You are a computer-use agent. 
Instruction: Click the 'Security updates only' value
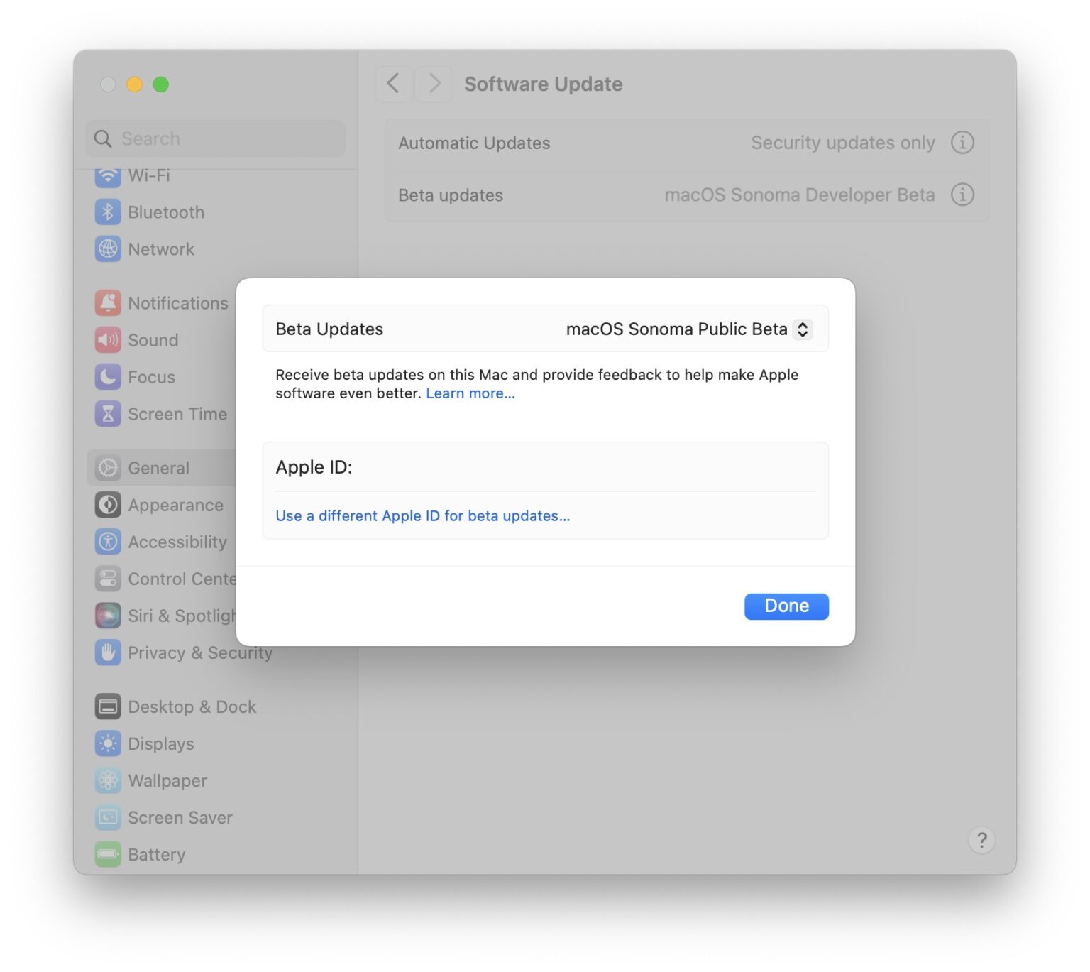[x=843, y=143]
